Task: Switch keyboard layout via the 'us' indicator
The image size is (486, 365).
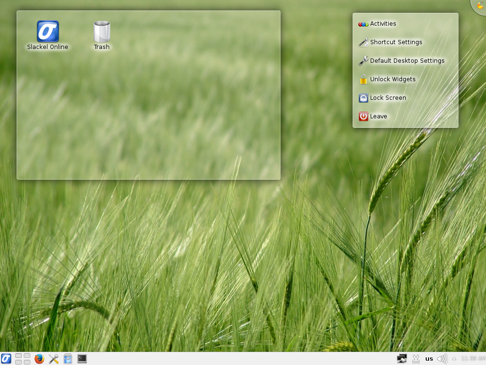Action: [429, 359]
